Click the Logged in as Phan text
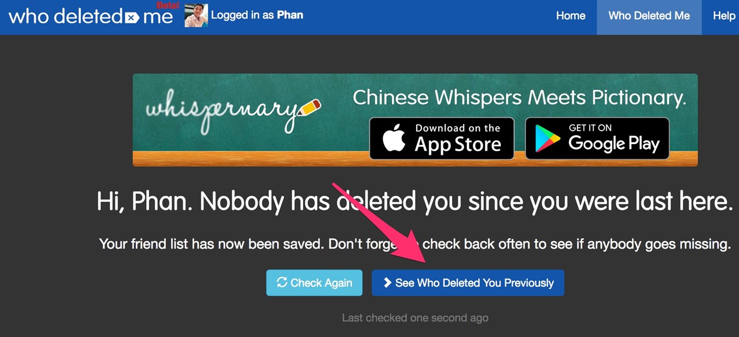 257,15
